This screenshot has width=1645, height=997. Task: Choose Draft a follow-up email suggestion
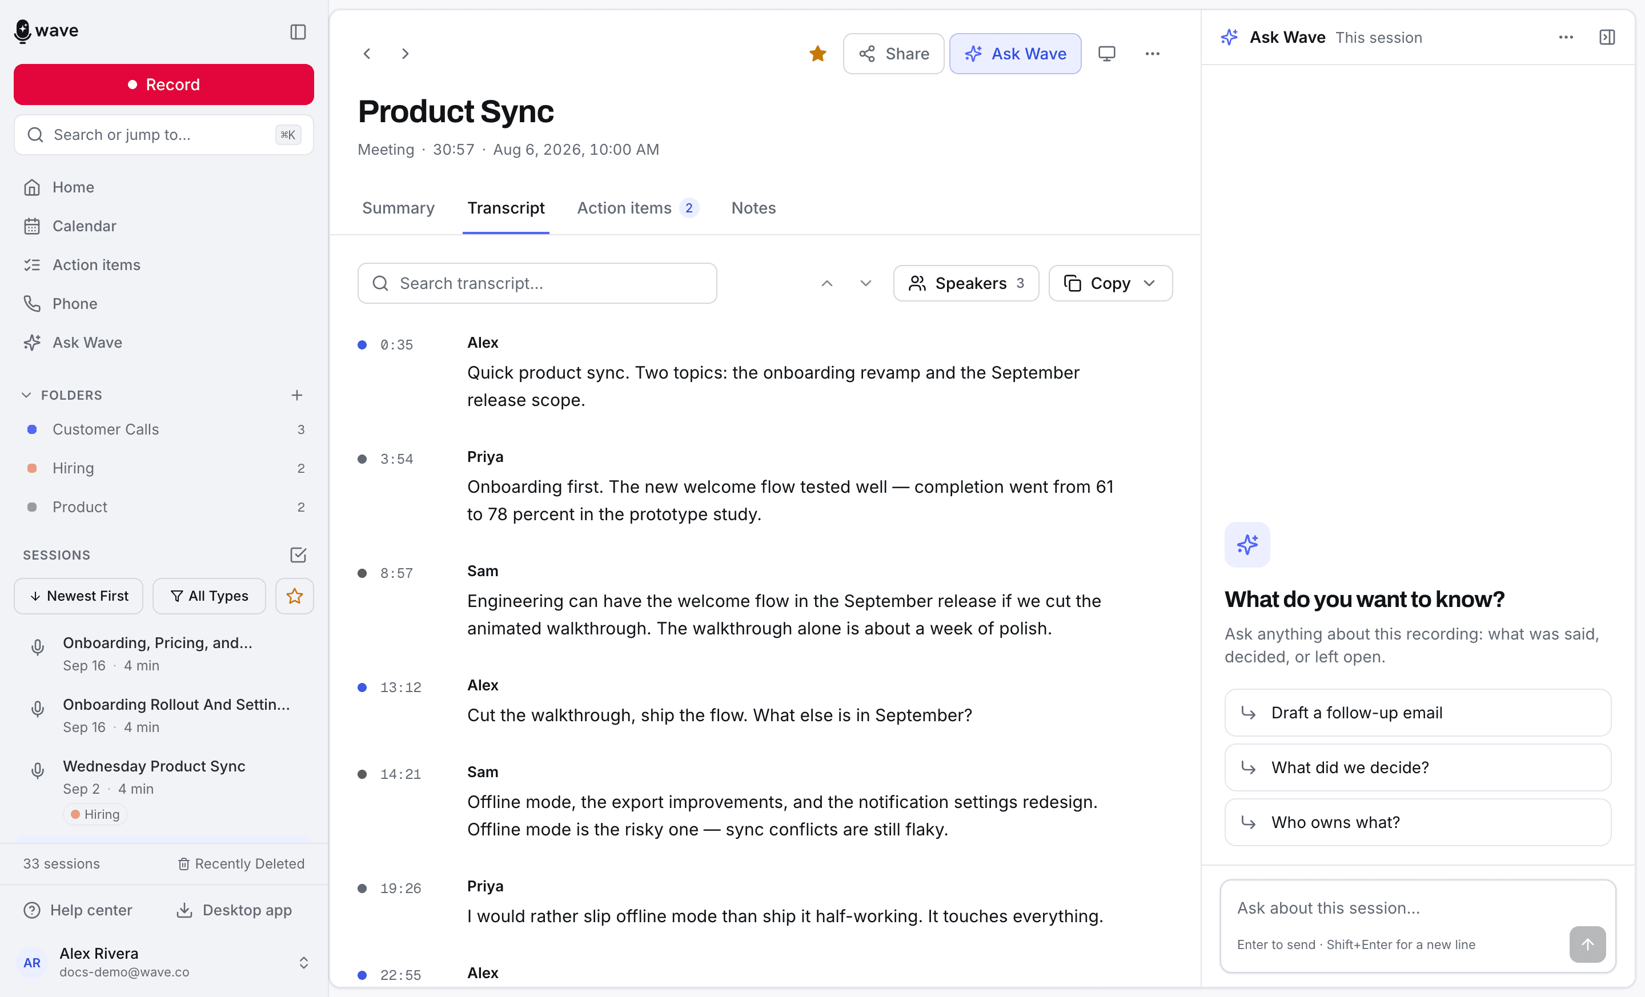(1417, 713)
